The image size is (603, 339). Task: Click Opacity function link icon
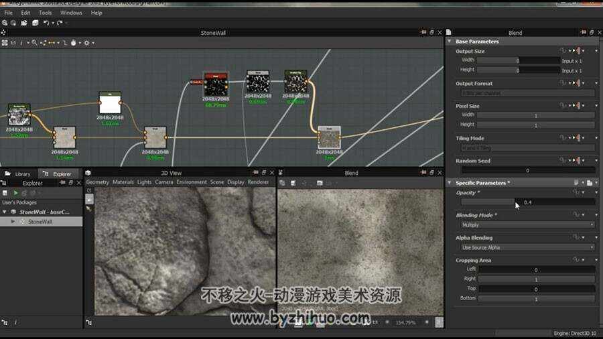click(576, 192)
